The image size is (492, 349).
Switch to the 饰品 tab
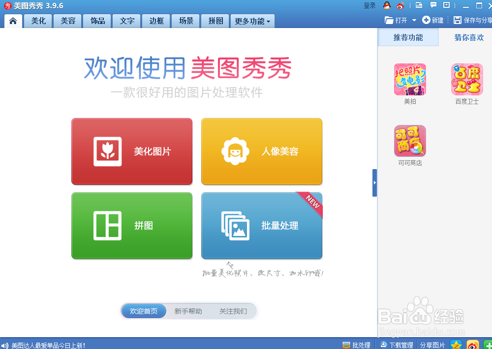[97, 21]
